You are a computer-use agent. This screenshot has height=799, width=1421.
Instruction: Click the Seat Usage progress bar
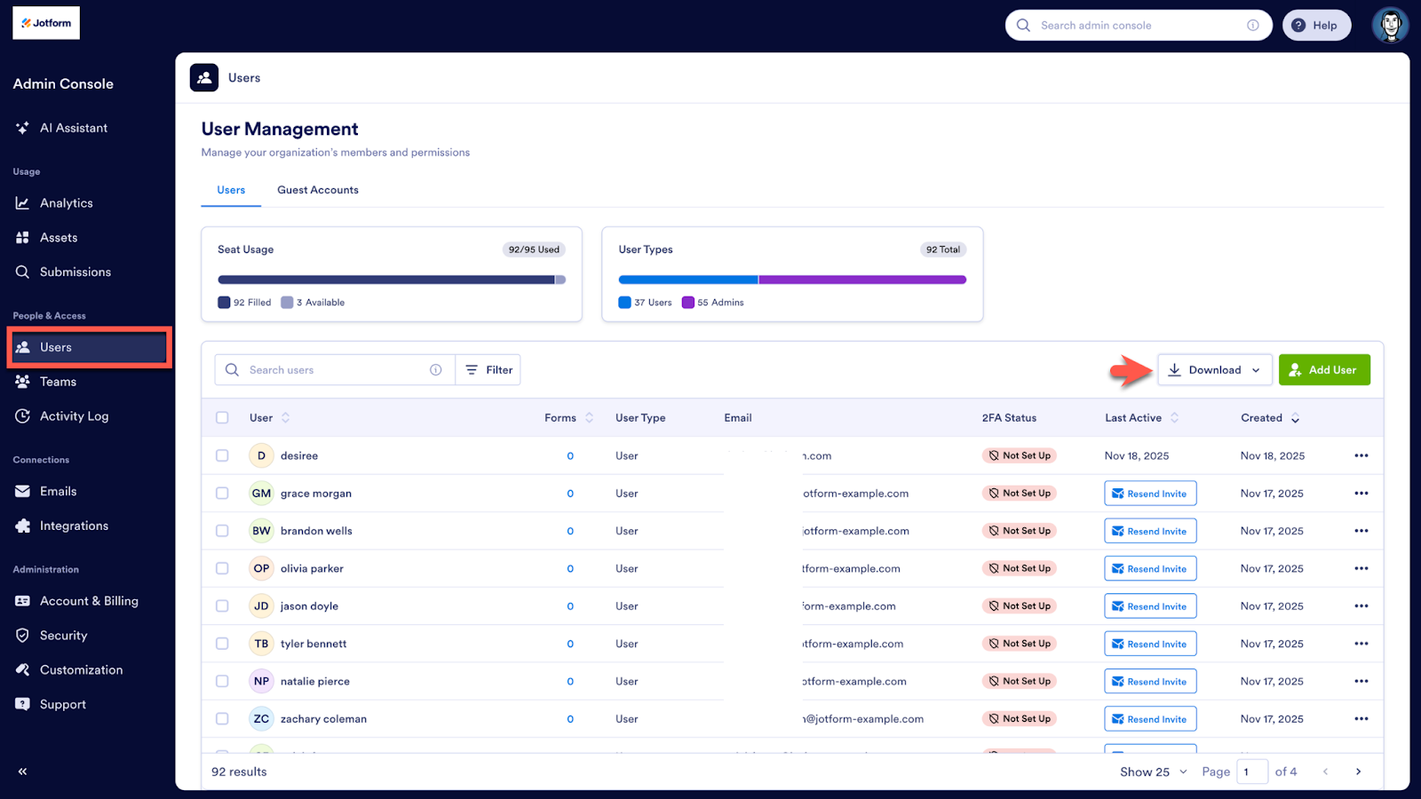click(x=391, y=278)
